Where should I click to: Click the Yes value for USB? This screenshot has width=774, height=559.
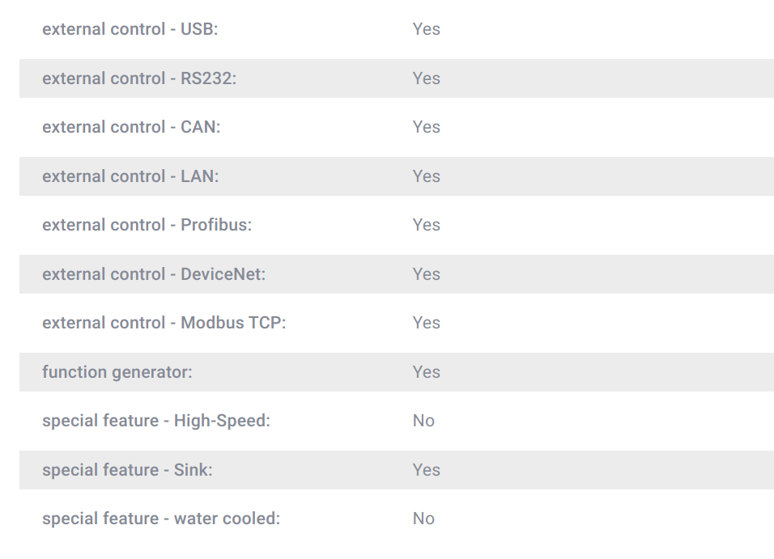click(x=427, y=29)
